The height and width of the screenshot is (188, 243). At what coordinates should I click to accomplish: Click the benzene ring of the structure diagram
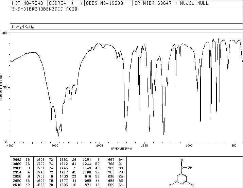(x=181, y=179)
